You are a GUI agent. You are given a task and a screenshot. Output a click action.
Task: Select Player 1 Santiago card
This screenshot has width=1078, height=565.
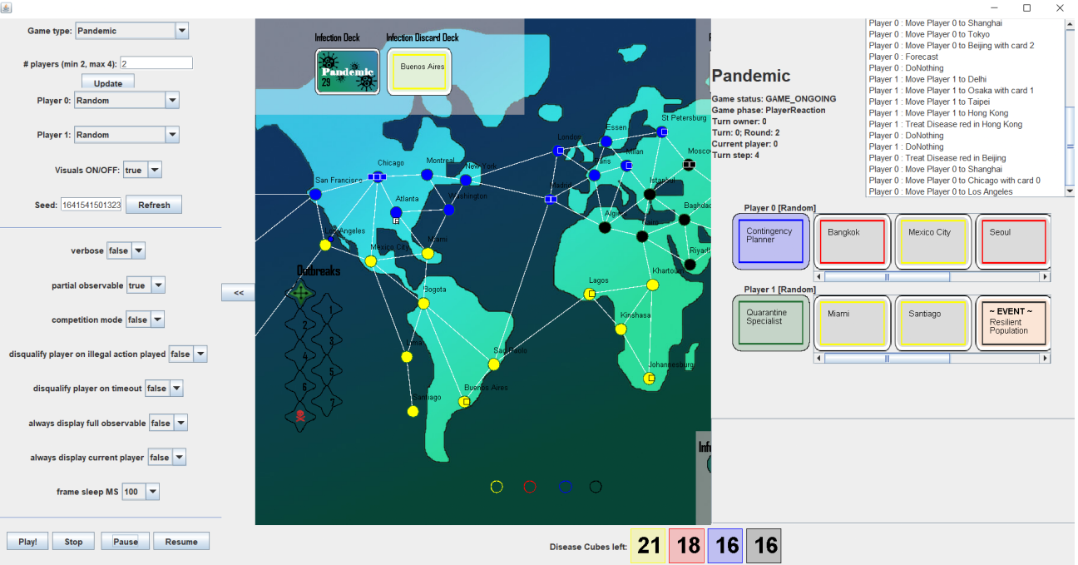point(932,323)
